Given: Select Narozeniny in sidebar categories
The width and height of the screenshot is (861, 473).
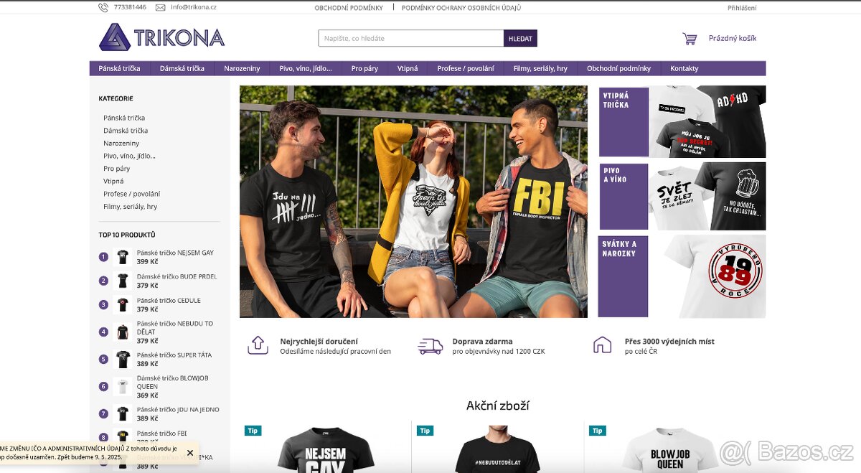Looking at the screenshot, I should click(x=121, y=144).
